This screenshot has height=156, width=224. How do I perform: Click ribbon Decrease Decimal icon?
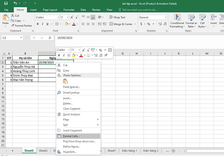(x=165, y=24)
